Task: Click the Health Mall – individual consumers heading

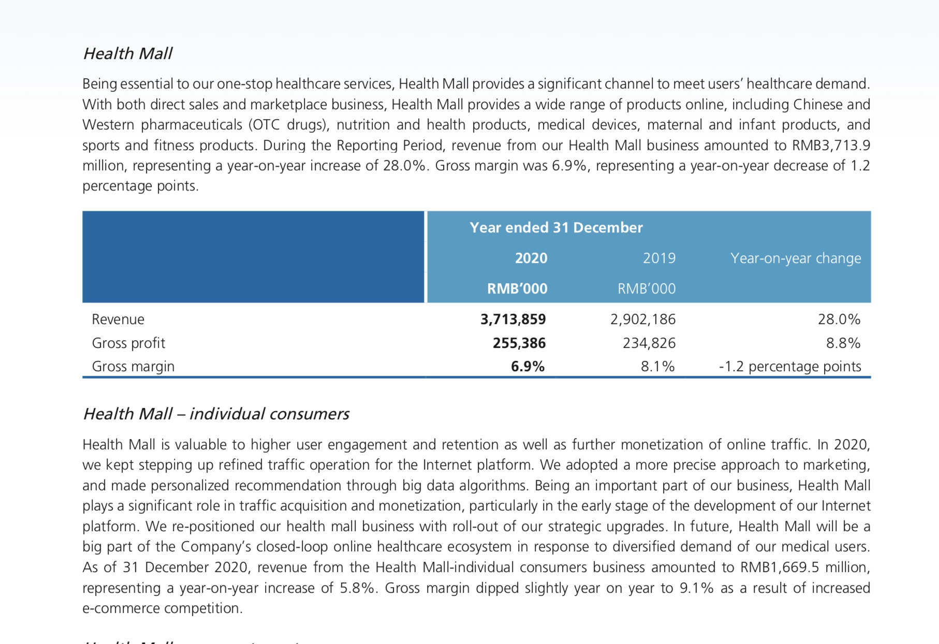Action: pyautogui.click(x=216, y=414)
